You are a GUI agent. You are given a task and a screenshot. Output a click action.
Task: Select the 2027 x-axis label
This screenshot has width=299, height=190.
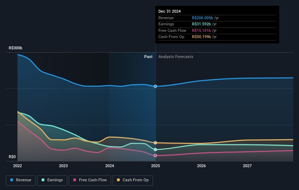[x=247, y=166]
